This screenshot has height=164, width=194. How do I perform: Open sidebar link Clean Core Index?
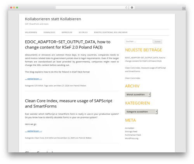(132, 78)
